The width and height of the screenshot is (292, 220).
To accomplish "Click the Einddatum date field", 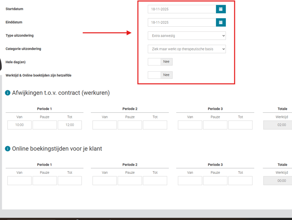I will 182,22.
